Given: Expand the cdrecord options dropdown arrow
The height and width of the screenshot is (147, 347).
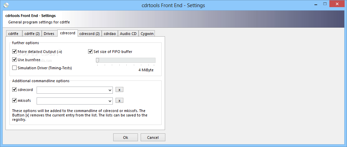Looking at the screenshot, I should pos(110,90).
